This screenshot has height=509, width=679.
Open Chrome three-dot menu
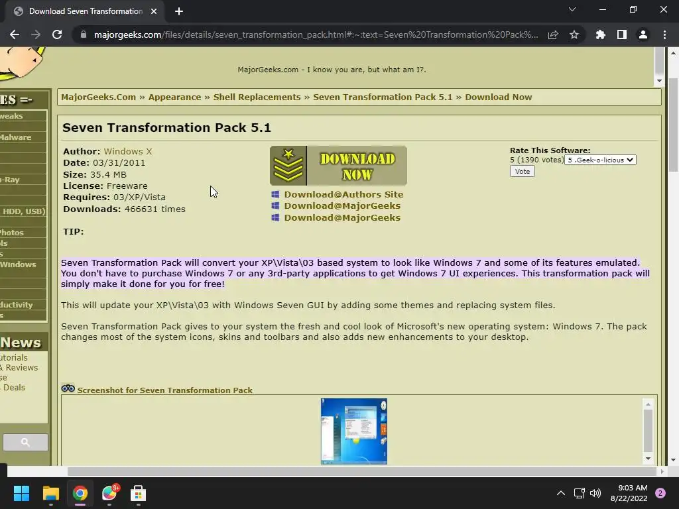(x=664, y=34)
